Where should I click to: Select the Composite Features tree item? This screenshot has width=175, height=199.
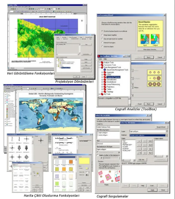113,77
